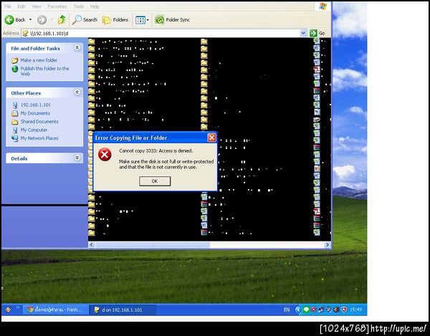The height and width of the screenshot is (336, 430).
Task: Open the File menu
Action: [8, 6]
